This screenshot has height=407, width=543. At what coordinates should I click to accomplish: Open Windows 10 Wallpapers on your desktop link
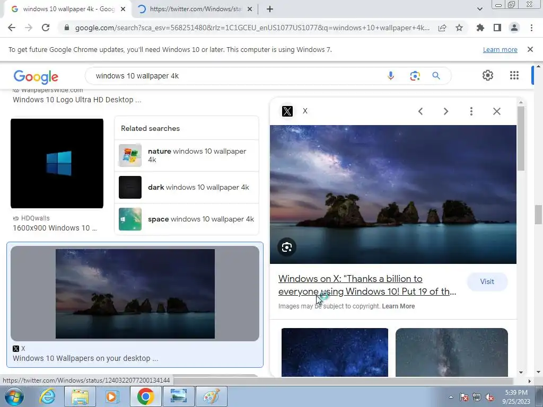click(x=85, y=358)
